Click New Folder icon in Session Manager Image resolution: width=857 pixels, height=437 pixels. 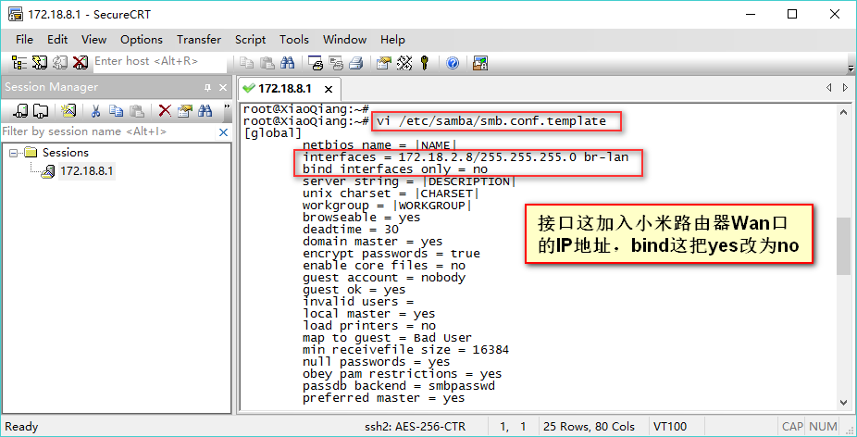(41, 111)
